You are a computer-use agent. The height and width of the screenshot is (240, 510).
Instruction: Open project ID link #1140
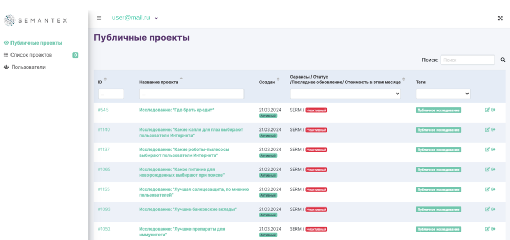(104, 129)
